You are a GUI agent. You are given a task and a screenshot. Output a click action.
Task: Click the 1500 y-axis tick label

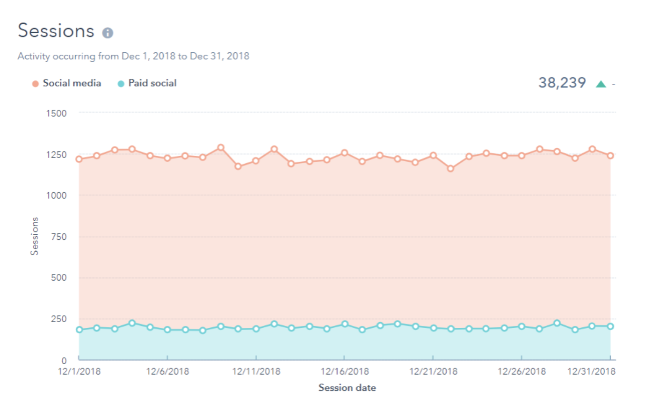[x=56, y=113]
